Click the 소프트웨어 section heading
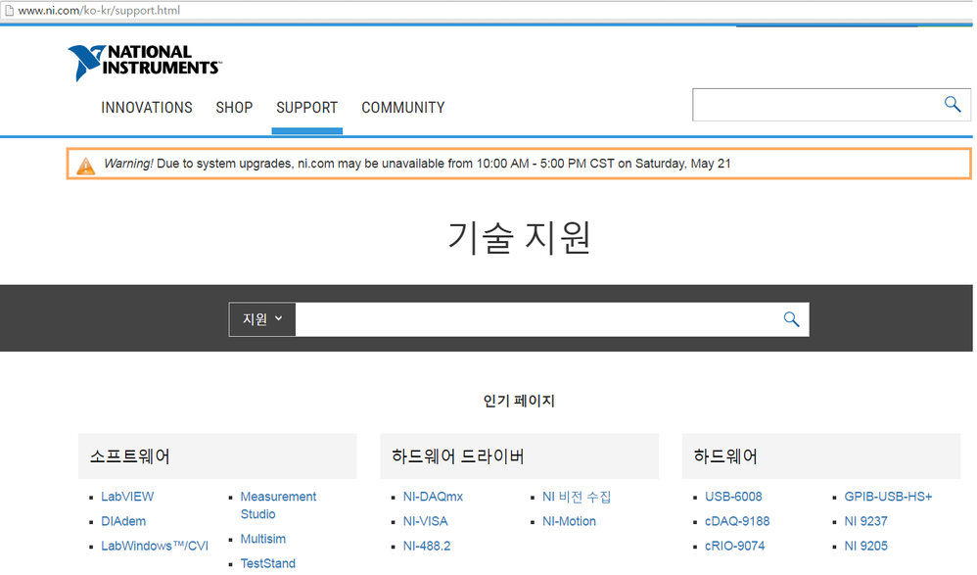 [129, 456]
